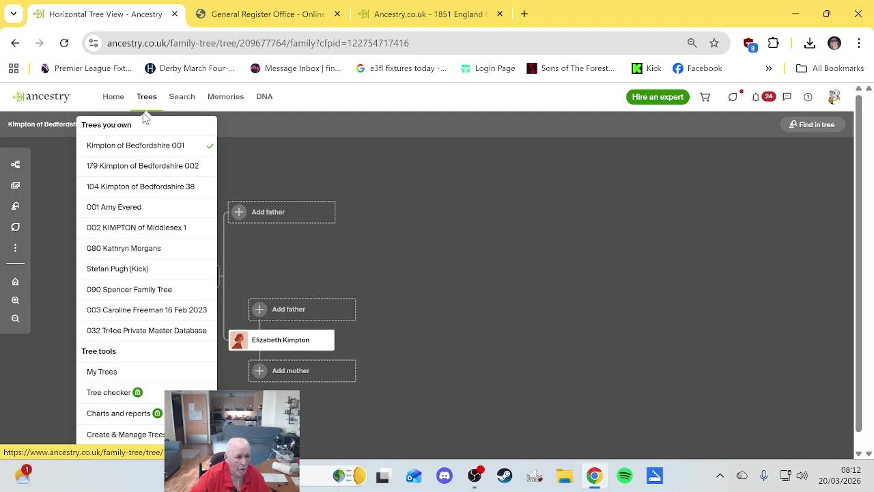Open the help question mark icon

(x=808, y=97)
